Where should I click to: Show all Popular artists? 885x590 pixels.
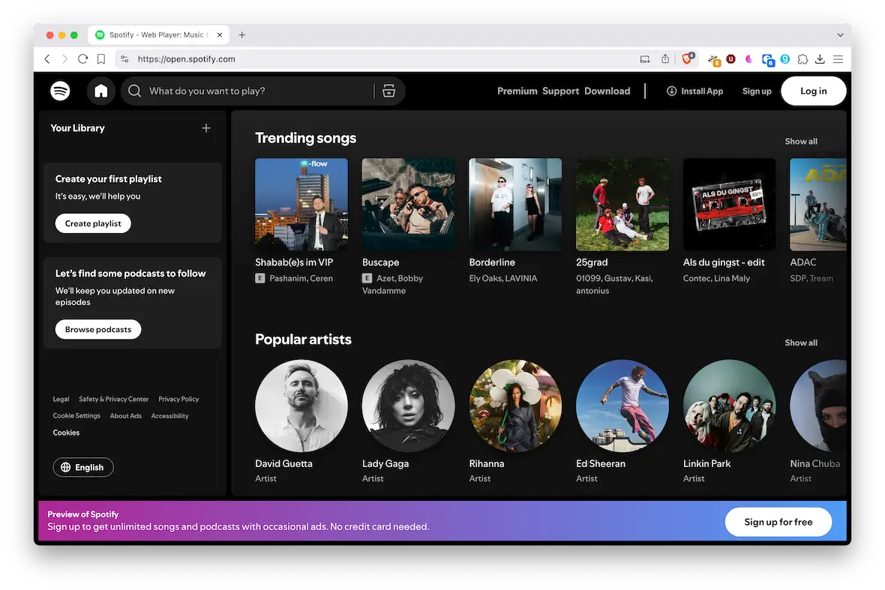pyautogui.click(x=801, y=343)
